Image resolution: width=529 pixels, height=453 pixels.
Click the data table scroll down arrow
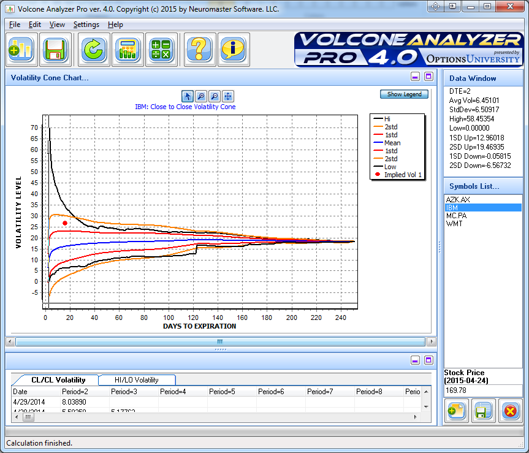coord(426,407)
